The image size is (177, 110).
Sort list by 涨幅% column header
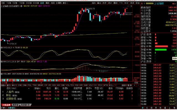pyautogui.click(x=37, y=88)
